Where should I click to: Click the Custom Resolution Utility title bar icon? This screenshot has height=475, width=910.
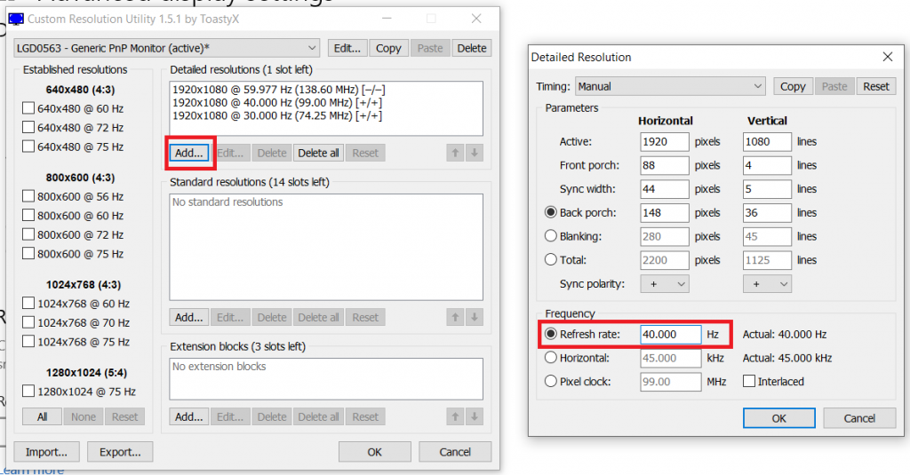pyautogui.click(x=16, y=19)
